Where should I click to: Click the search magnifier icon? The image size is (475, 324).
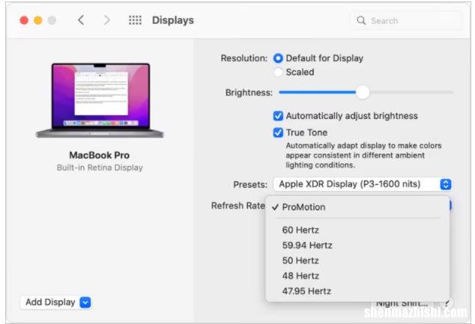click(361, 20)
